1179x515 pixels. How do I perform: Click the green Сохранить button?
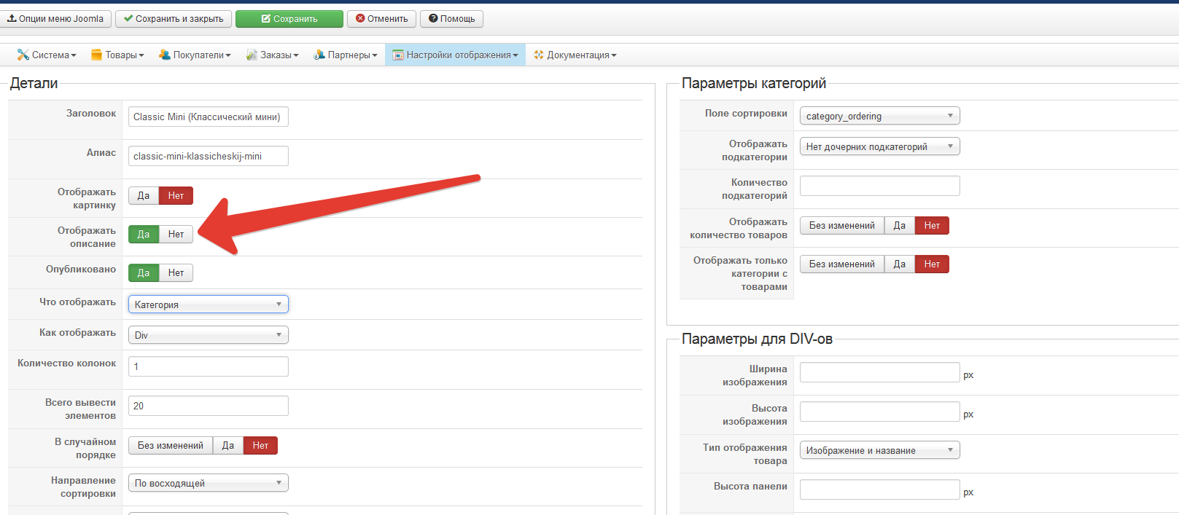tap(289, 19)
